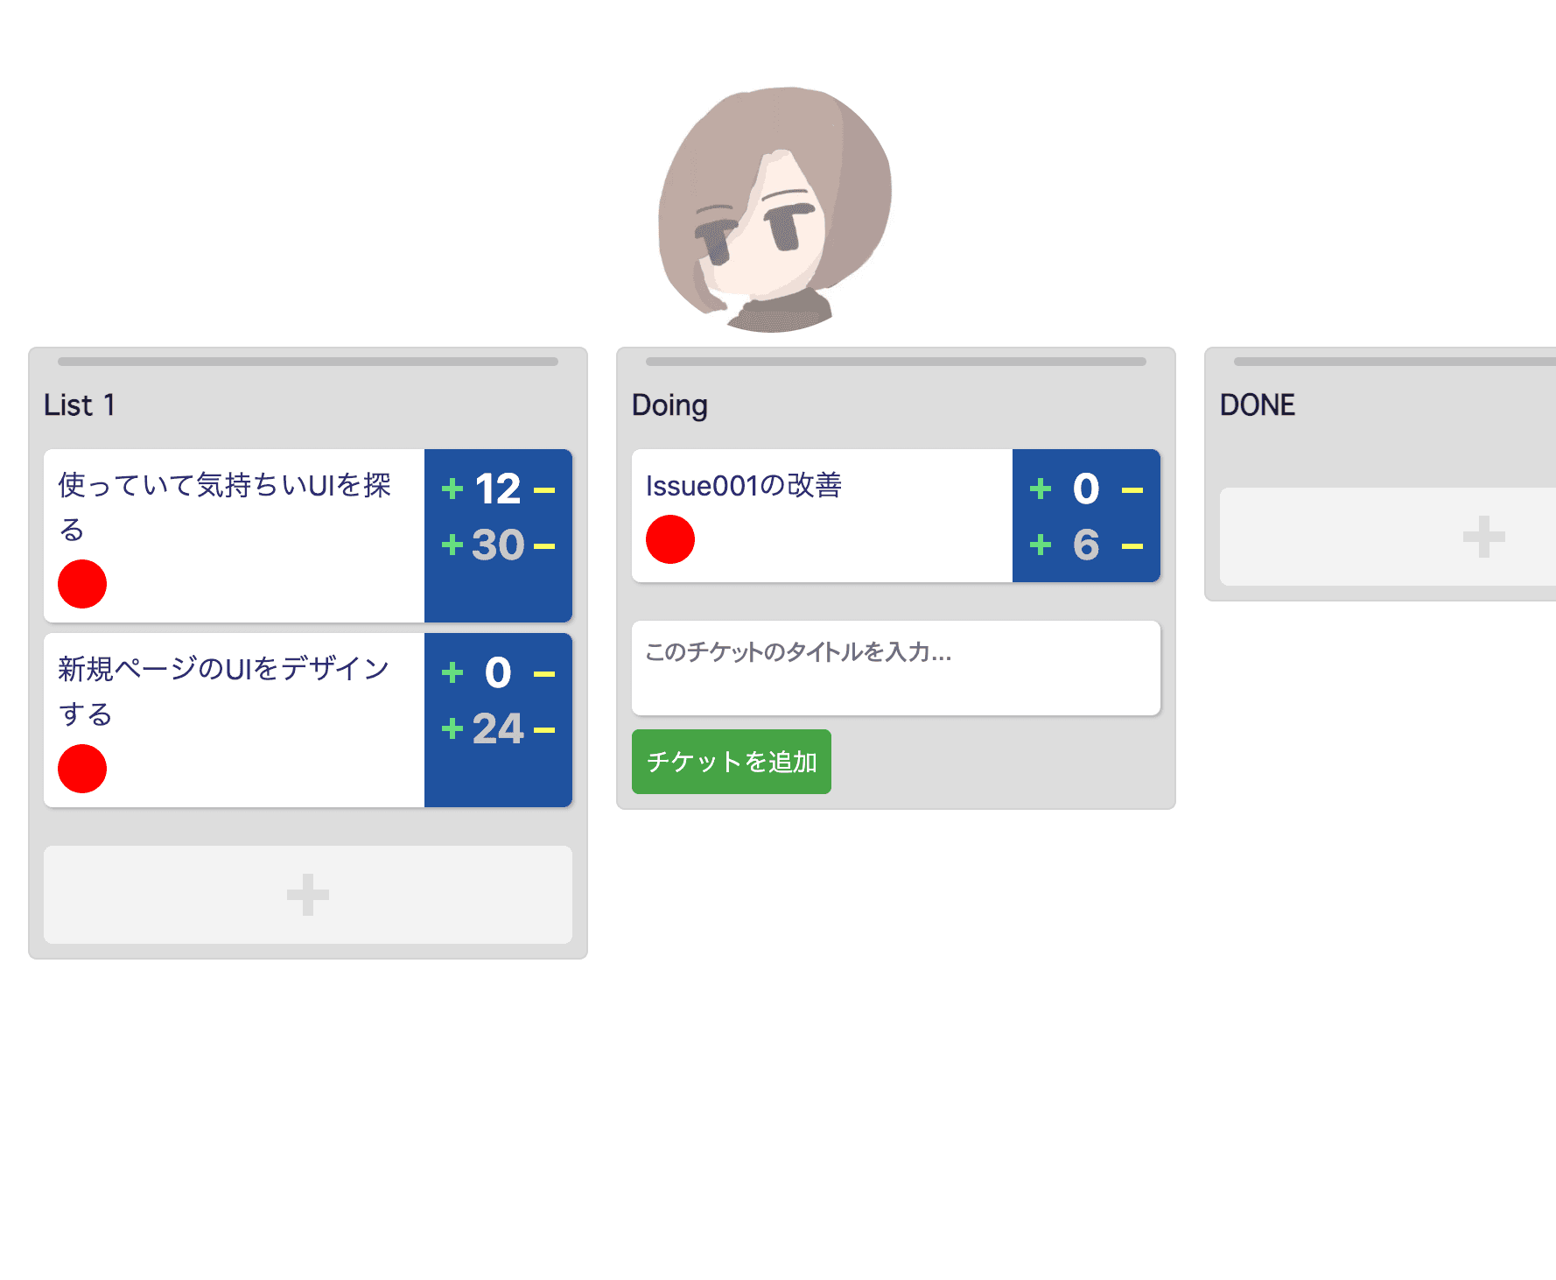
Task: Click the plus next to 30
Action: coord(452,545)
